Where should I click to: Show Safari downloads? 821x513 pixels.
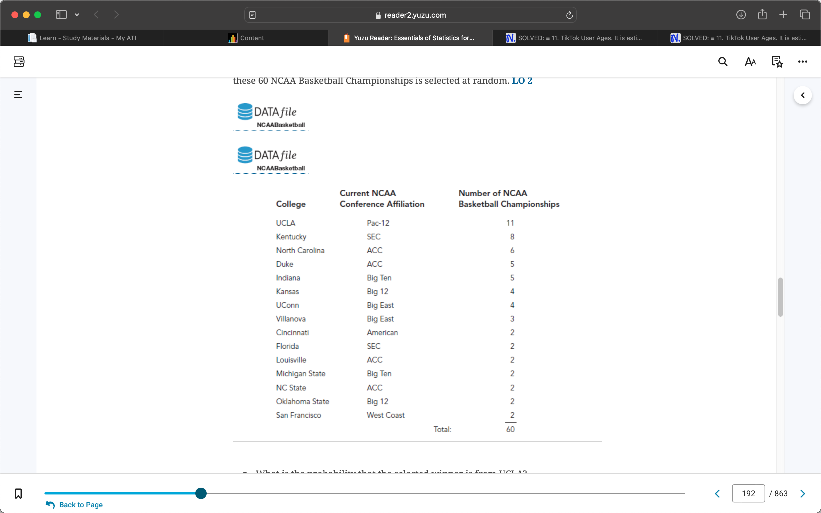tap(741, 15)
